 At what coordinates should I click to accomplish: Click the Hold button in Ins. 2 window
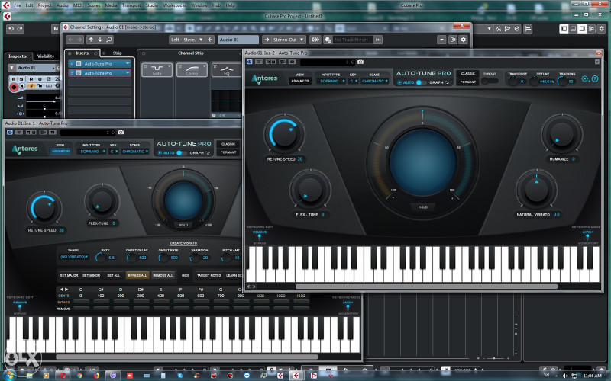423,207
